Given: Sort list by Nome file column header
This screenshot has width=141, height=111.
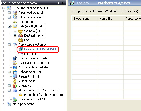Looking at the screenshot, I should [110, 19].
